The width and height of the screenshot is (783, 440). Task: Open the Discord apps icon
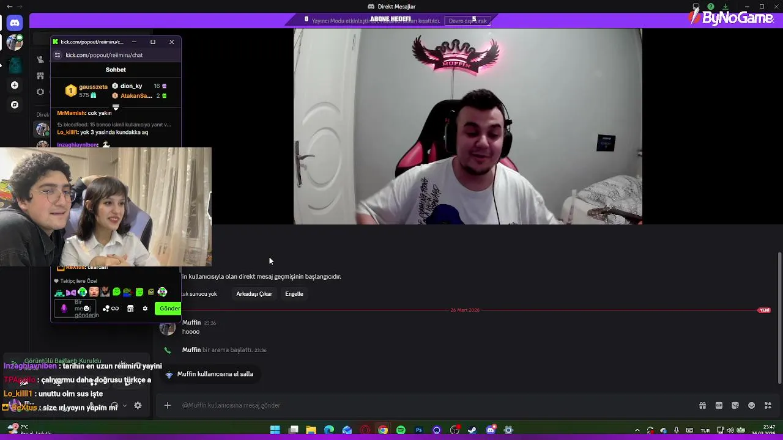(x=768, y=405)
